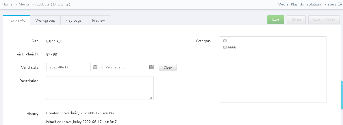Switch to the Basic Info tab
Image resolution: width=343 pixels, height=125 pixels.
(x=16, y=21)
